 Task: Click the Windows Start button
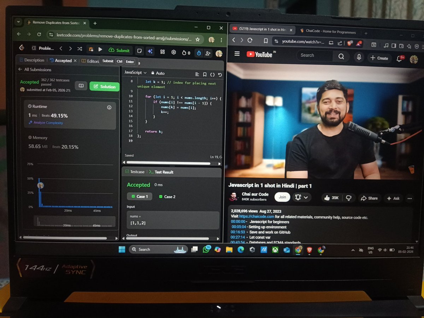tap(122, 249)
